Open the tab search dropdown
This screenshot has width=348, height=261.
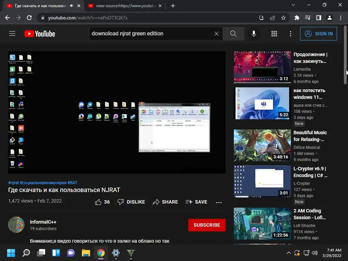[x=293, y=5]
